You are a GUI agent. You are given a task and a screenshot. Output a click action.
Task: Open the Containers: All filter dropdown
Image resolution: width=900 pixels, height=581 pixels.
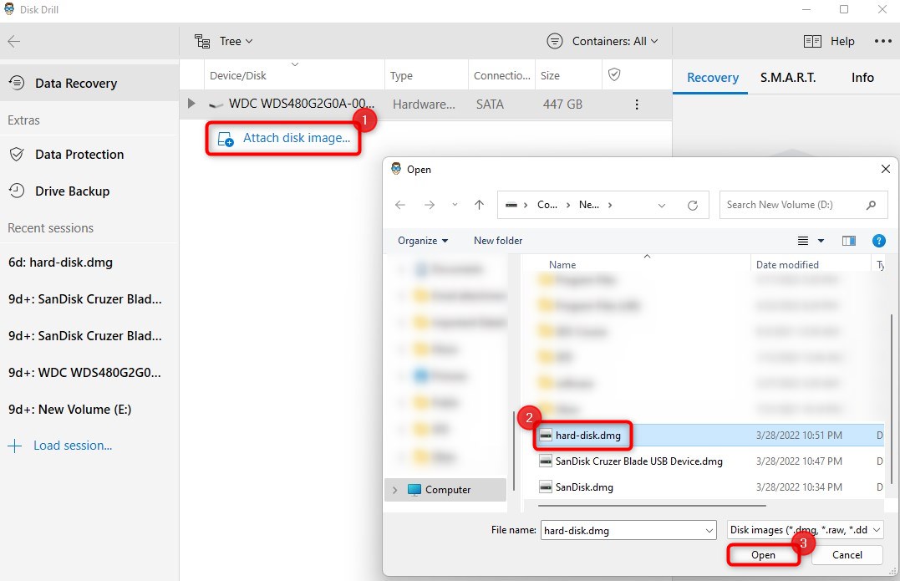coord(603,41)
